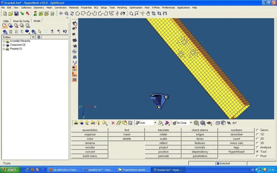This screenshot has width=277, height=173.
Task: Click the bracket current component status field
Action: (231, 163)
